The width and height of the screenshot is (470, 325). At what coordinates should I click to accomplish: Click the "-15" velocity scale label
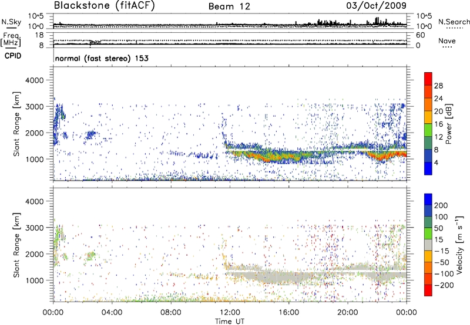(442, 251)
